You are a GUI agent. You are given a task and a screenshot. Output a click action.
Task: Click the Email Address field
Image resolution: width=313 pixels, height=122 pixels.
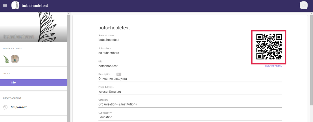[x=190, y=92]
